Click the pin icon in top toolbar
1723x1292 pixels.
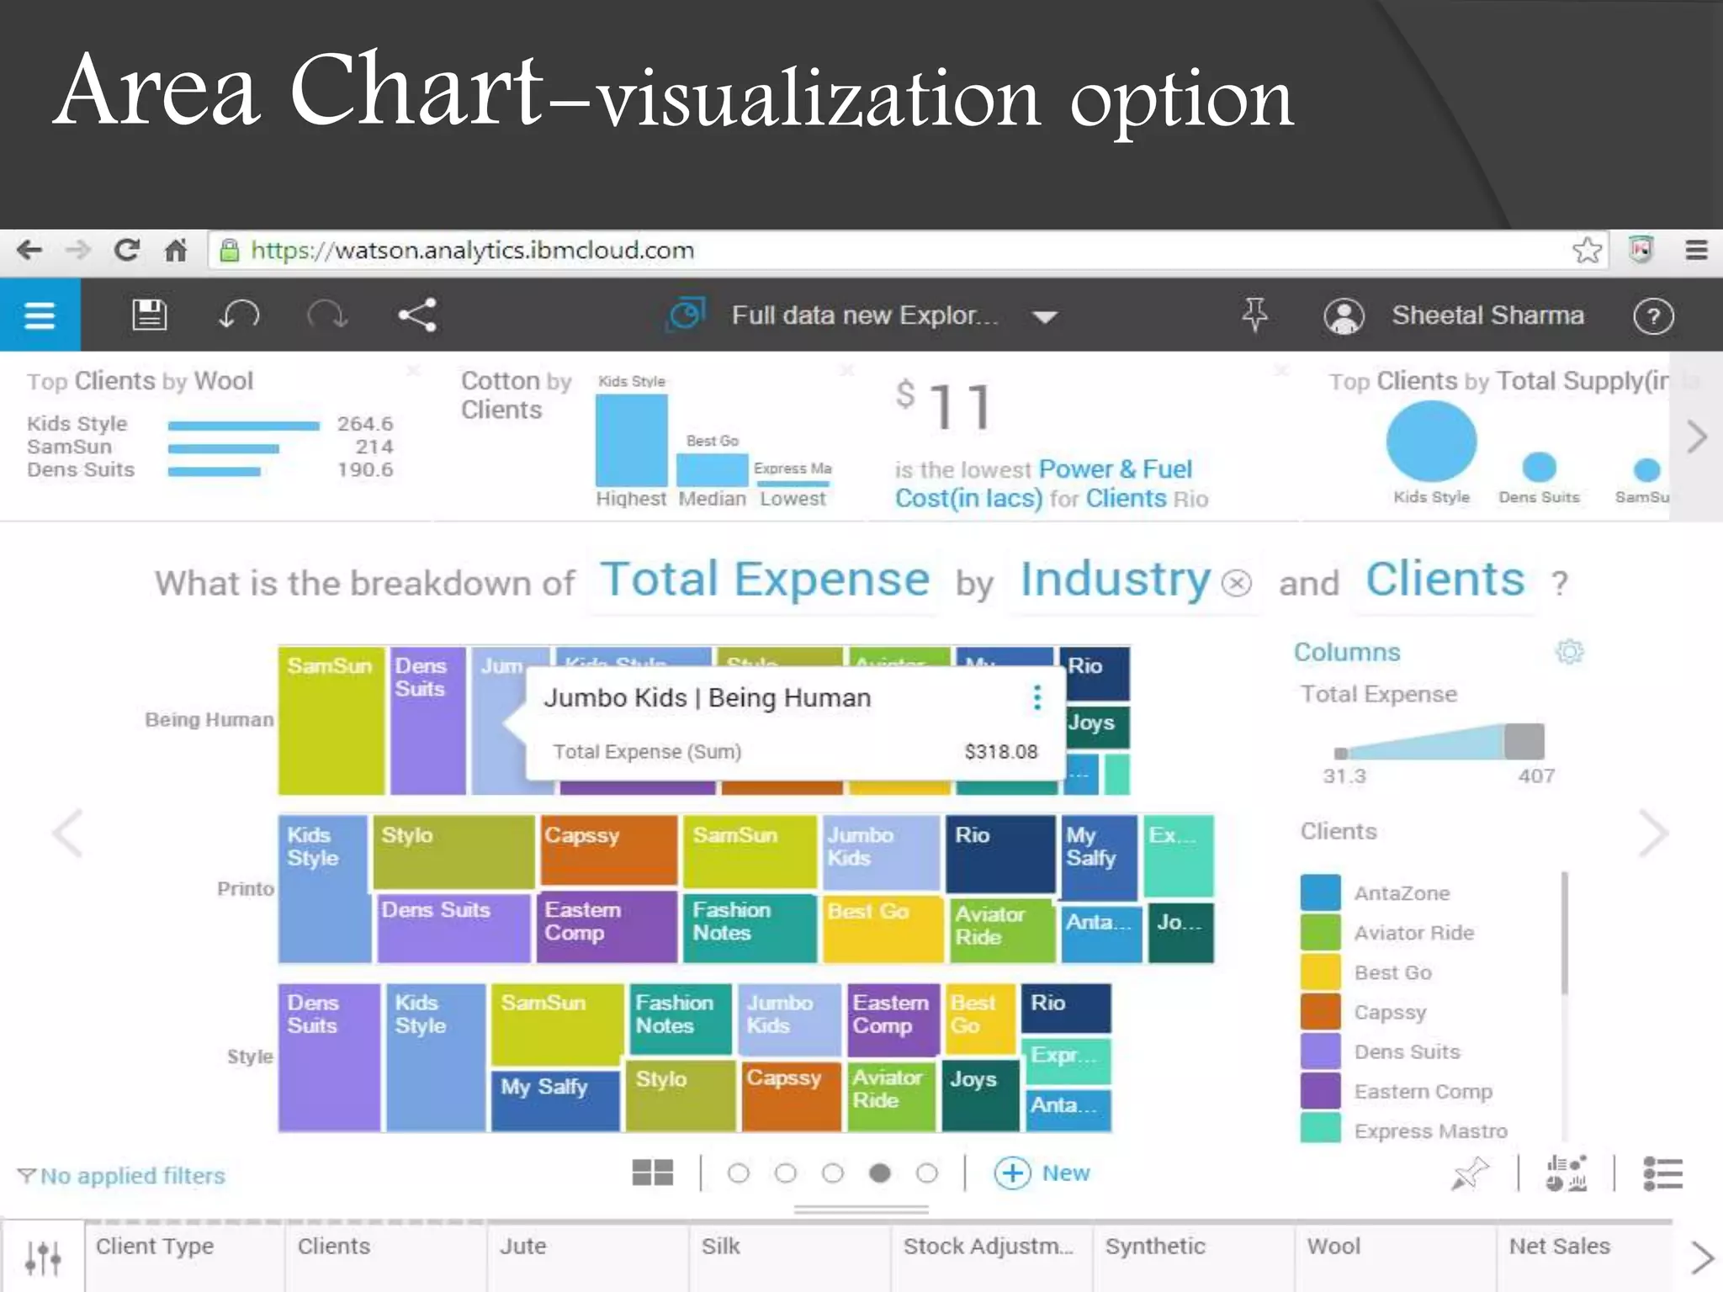point(1254,315)
